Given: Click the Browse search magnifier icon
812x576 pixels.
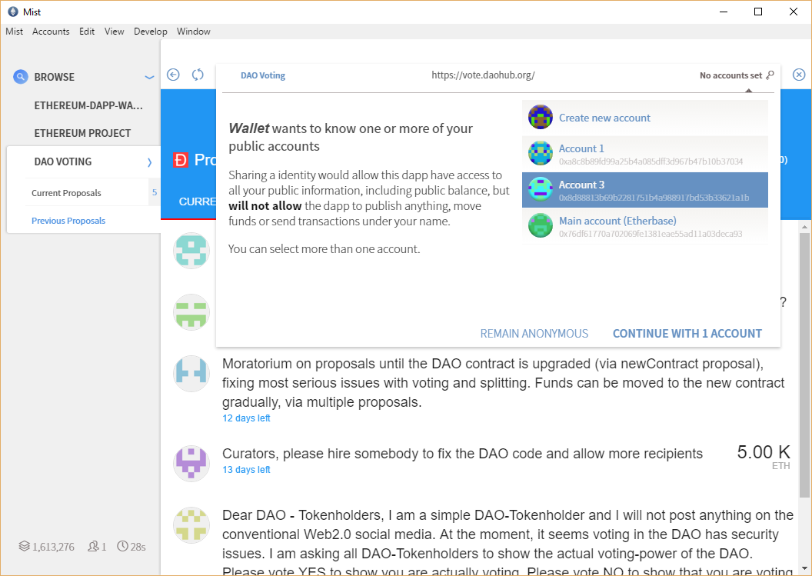Looking at the screenshot, I should coord(20,77).
